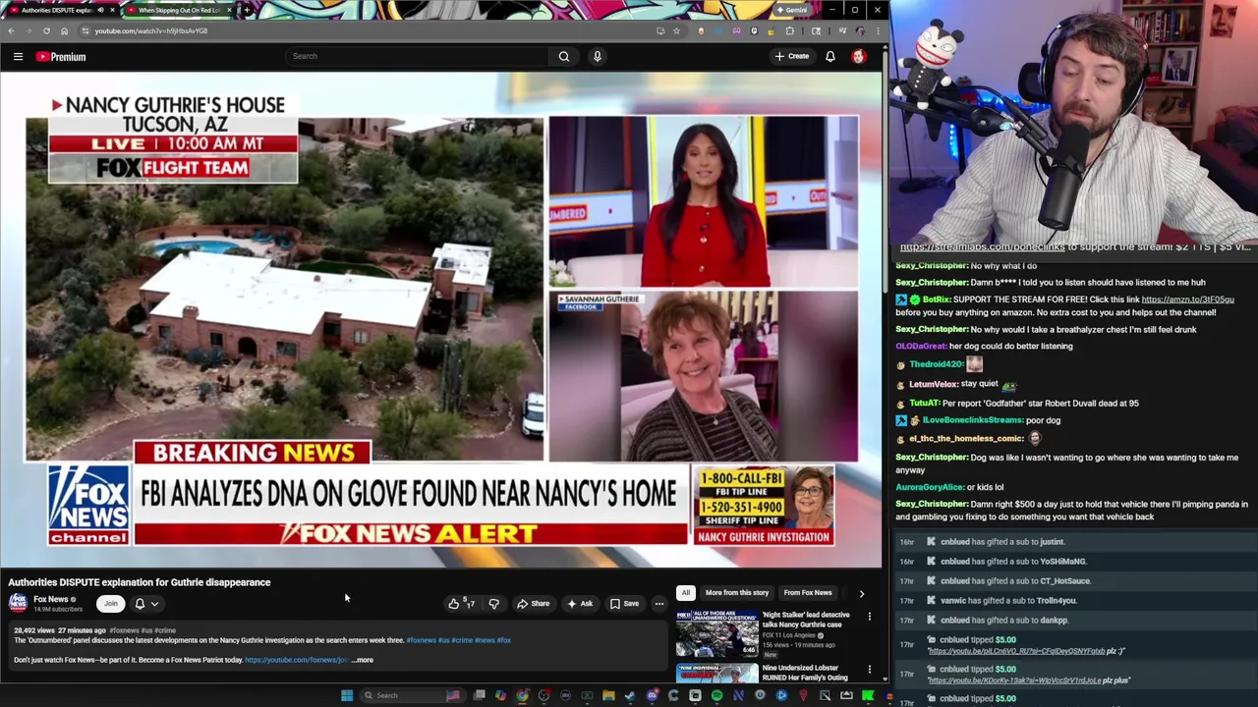Image resolution: width=1258 pixels, height=707 pixels.
Task: Click Sexy_Christopher's breathalyzer chat message
Action: [1046, 330]
